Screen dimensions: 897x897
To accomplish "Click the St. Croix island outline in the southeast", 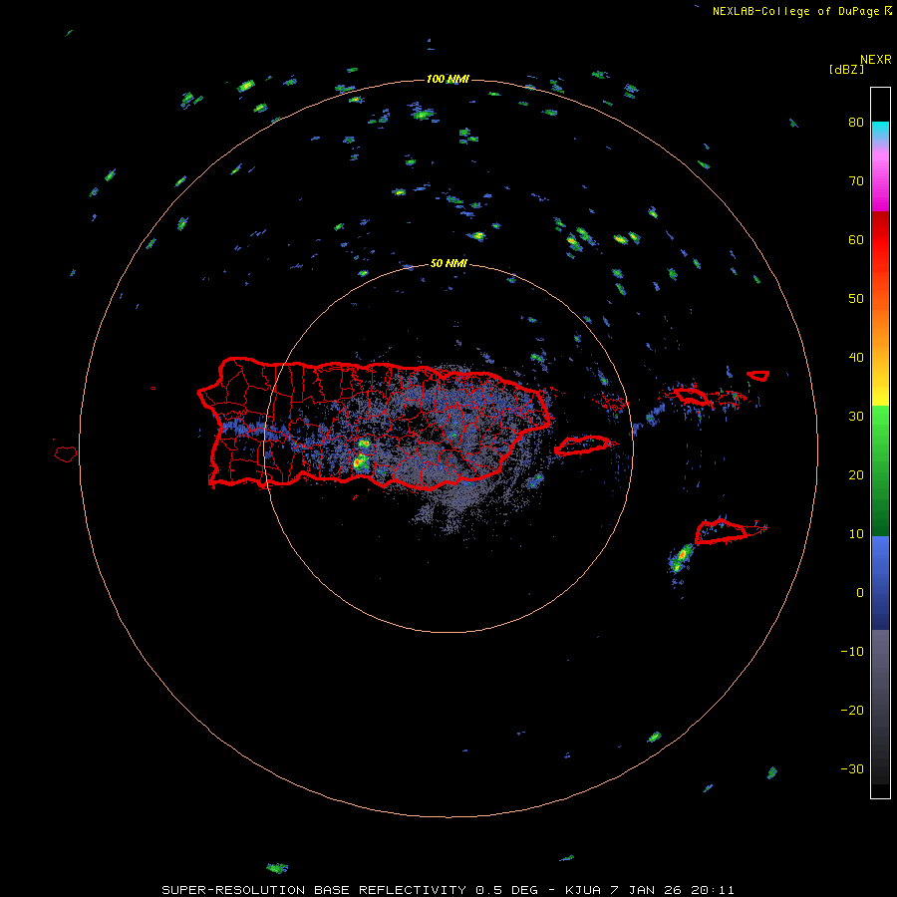I will point(722,531).
